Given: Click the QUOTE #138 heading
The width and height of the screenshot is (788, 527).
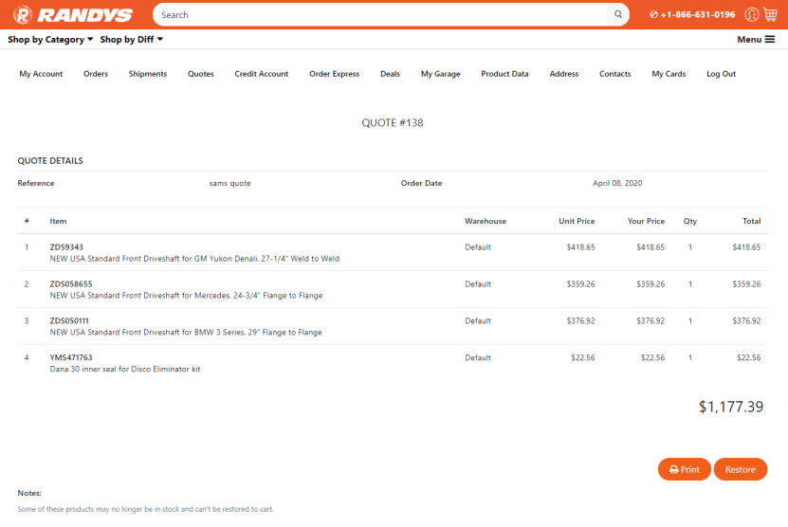Looking at the screenshot, I should pos(393,123).
